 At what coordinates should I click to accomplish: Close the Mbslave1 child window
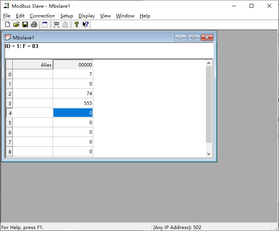click(x=207, y=38)
